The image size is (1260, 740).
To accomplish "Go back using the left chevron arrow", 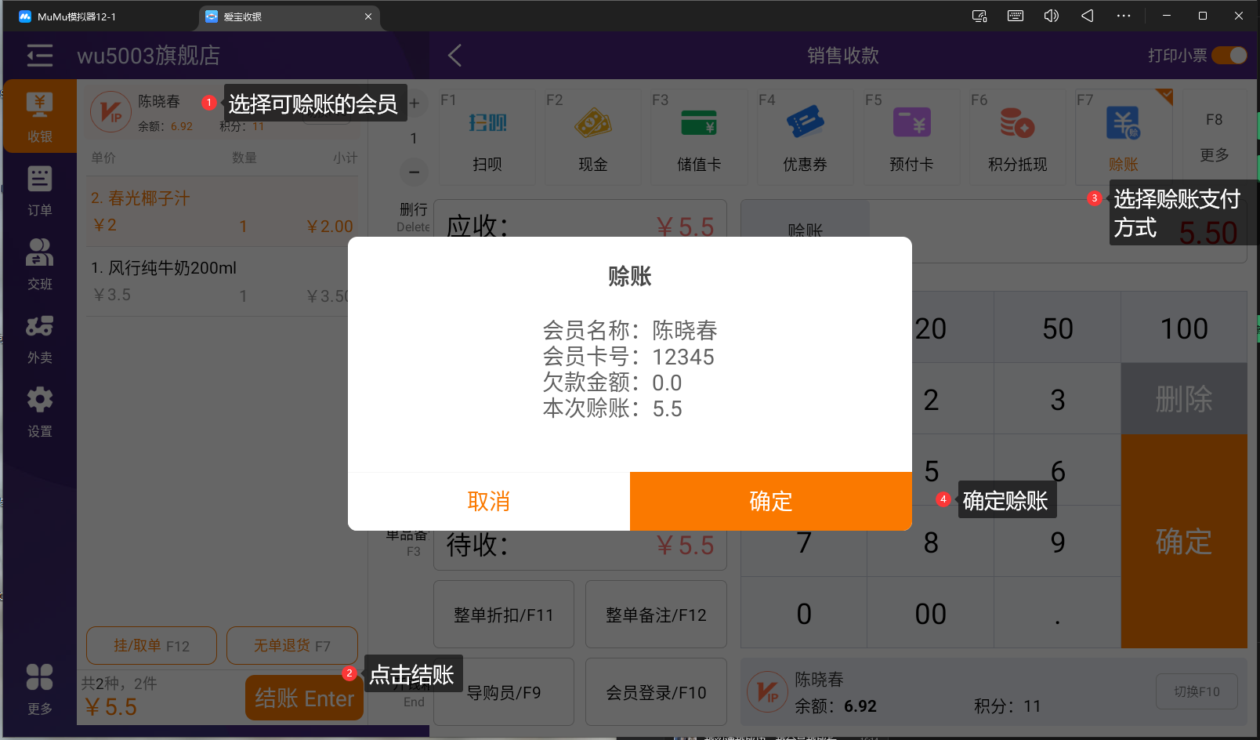I will pos(454,56).
